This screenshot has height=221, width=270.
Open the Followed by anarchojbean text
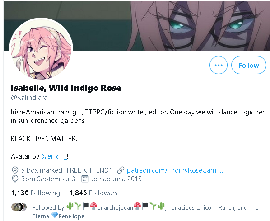[x=99, y=207]
